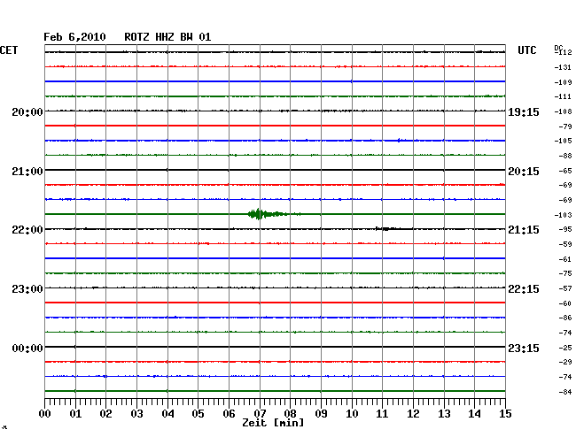Click the DC value "-111"
Viewport: 576px width, 437px height.
pos(563,96)
